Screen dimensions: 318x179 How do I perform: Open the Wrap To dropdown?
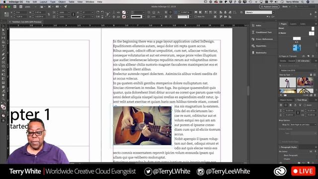coord(304,125)
